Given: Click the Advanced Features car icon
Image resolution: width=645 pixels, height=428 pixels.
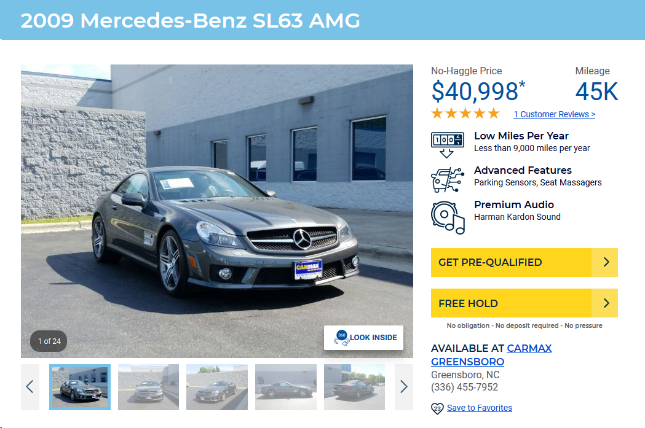Looking at the screenshot, I should tap(448, 179).
